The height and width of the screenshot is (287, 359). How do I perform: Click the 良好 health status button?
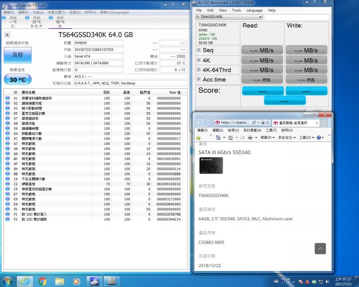click(17, 55)
